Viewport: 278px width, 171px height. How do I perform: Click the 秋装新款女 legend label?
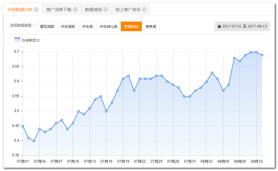point(31,40)
